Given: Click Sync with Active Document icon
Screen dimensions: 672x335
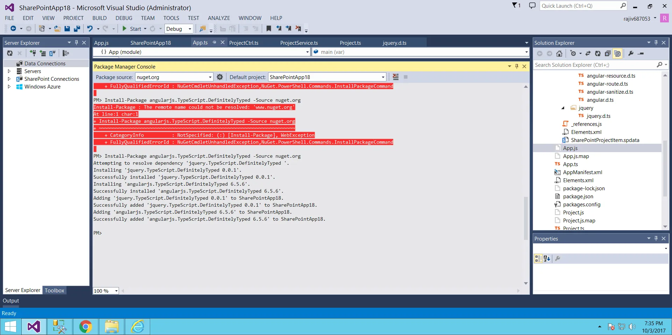Looking at the screenshot, I should click(x=588, y=54).
